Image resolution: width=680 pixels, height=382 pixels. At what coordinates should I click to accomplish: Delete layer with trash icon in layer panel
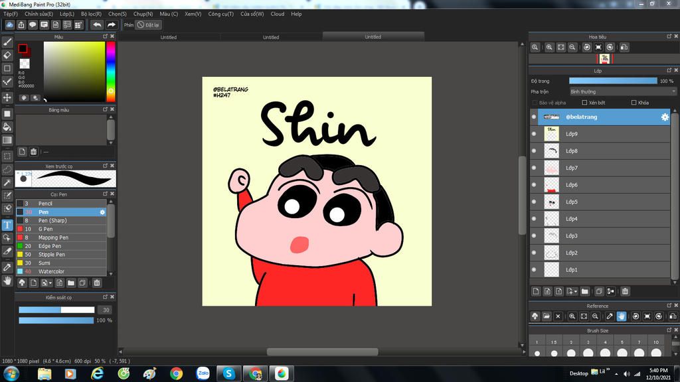tap(625, 292)
